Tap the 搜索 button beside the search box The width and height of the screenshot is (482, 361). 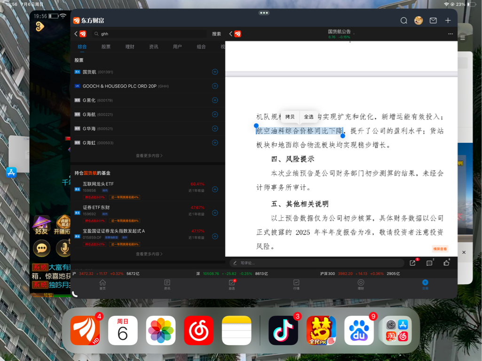click(216, 34)
